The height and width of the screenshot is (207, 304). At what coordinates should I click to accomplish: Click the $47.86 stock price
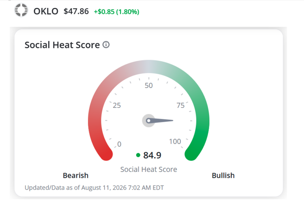(76, 12)
